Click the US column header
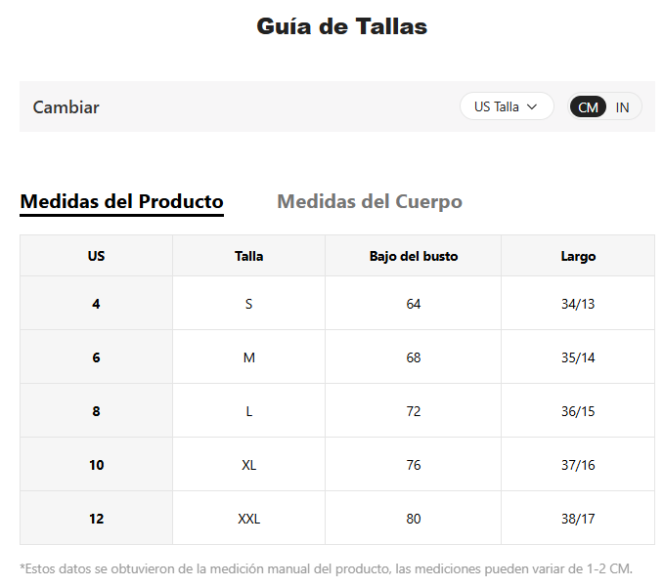Image resolution: width=664 pixels, height=587 pixels. point(96,256)
